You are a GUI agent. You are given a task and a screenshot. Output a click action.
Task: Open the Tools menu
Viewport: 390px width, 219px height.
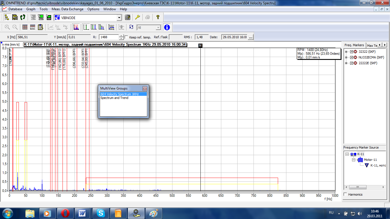click(44, 9)
